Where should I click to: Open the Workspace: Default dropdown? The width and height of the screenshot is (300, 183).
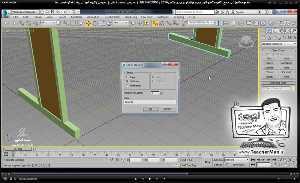point(25,12)
